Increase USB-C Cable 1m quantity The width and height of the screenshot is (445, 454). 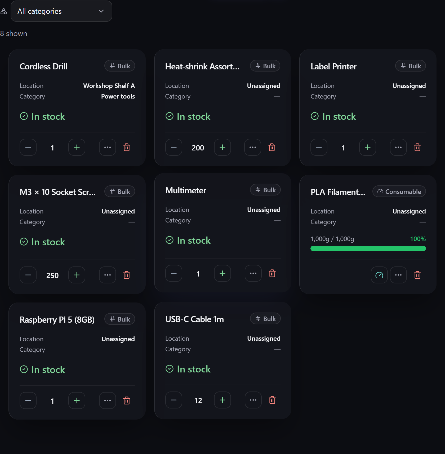(x=222, y=400)
